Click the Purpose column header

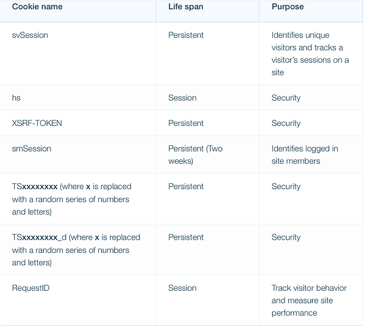coord(288,7)
